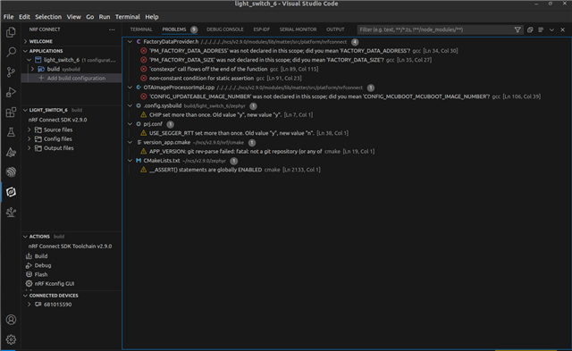The width and height of the screenshot is (572, 351).
Task: Open the Terminal menu
Action: click(127, 17)
